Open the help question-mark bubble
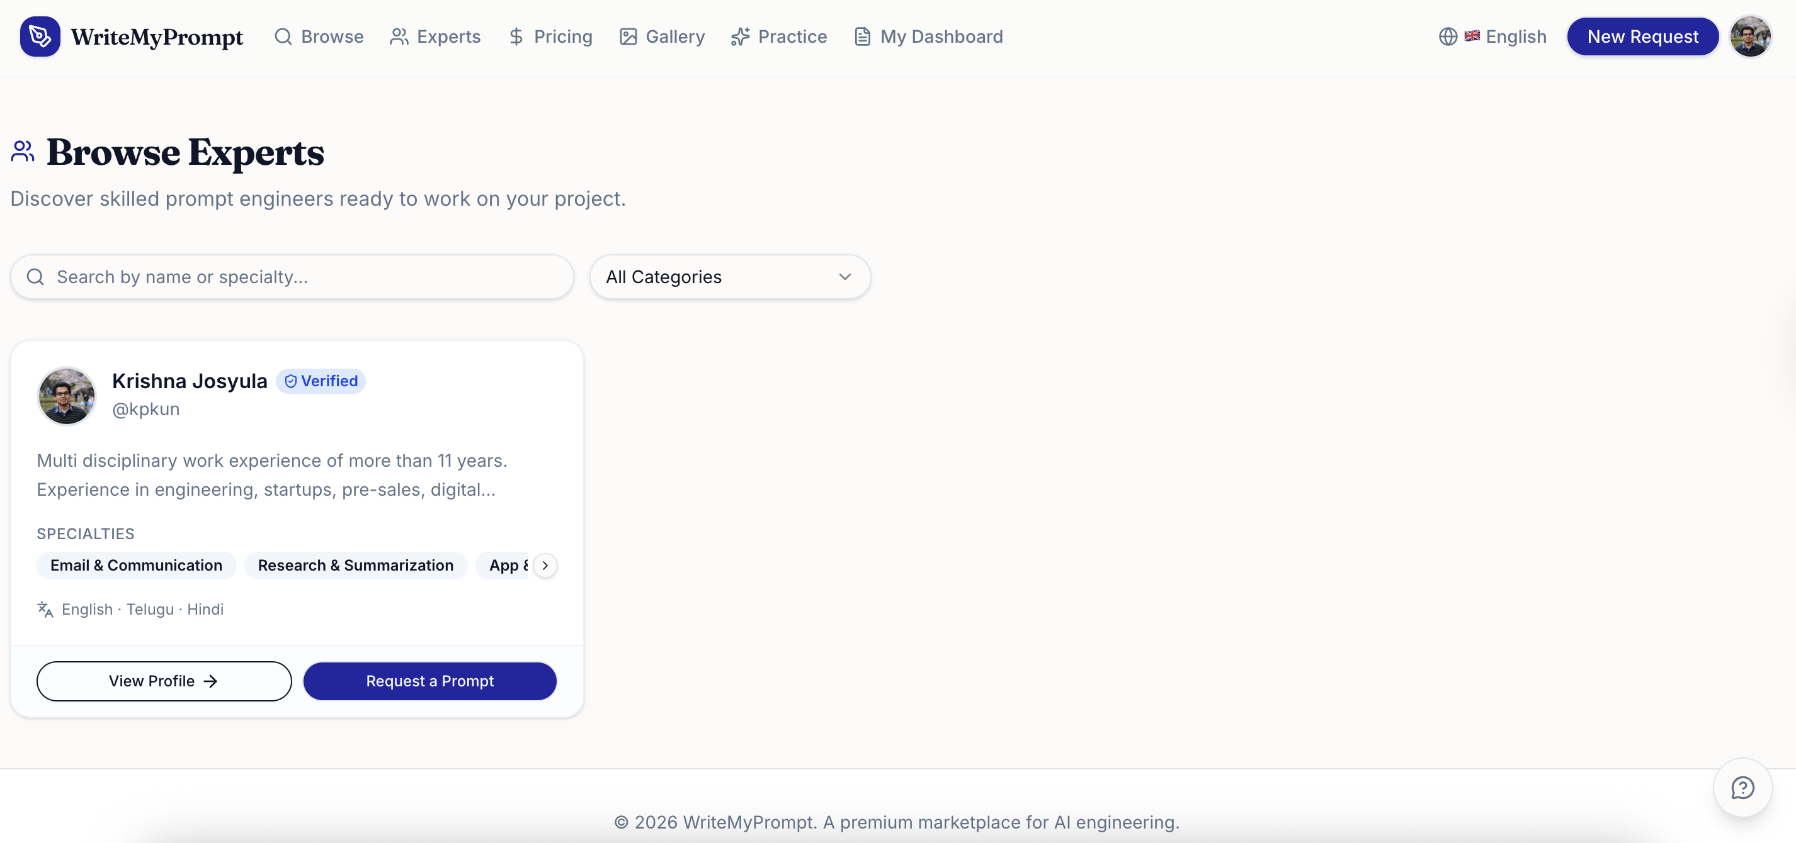 point(1742,788)
